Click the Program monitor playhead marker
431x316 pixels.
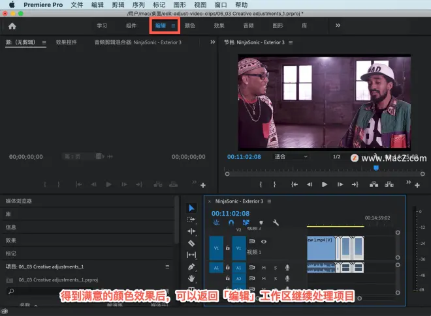point(376,167)
